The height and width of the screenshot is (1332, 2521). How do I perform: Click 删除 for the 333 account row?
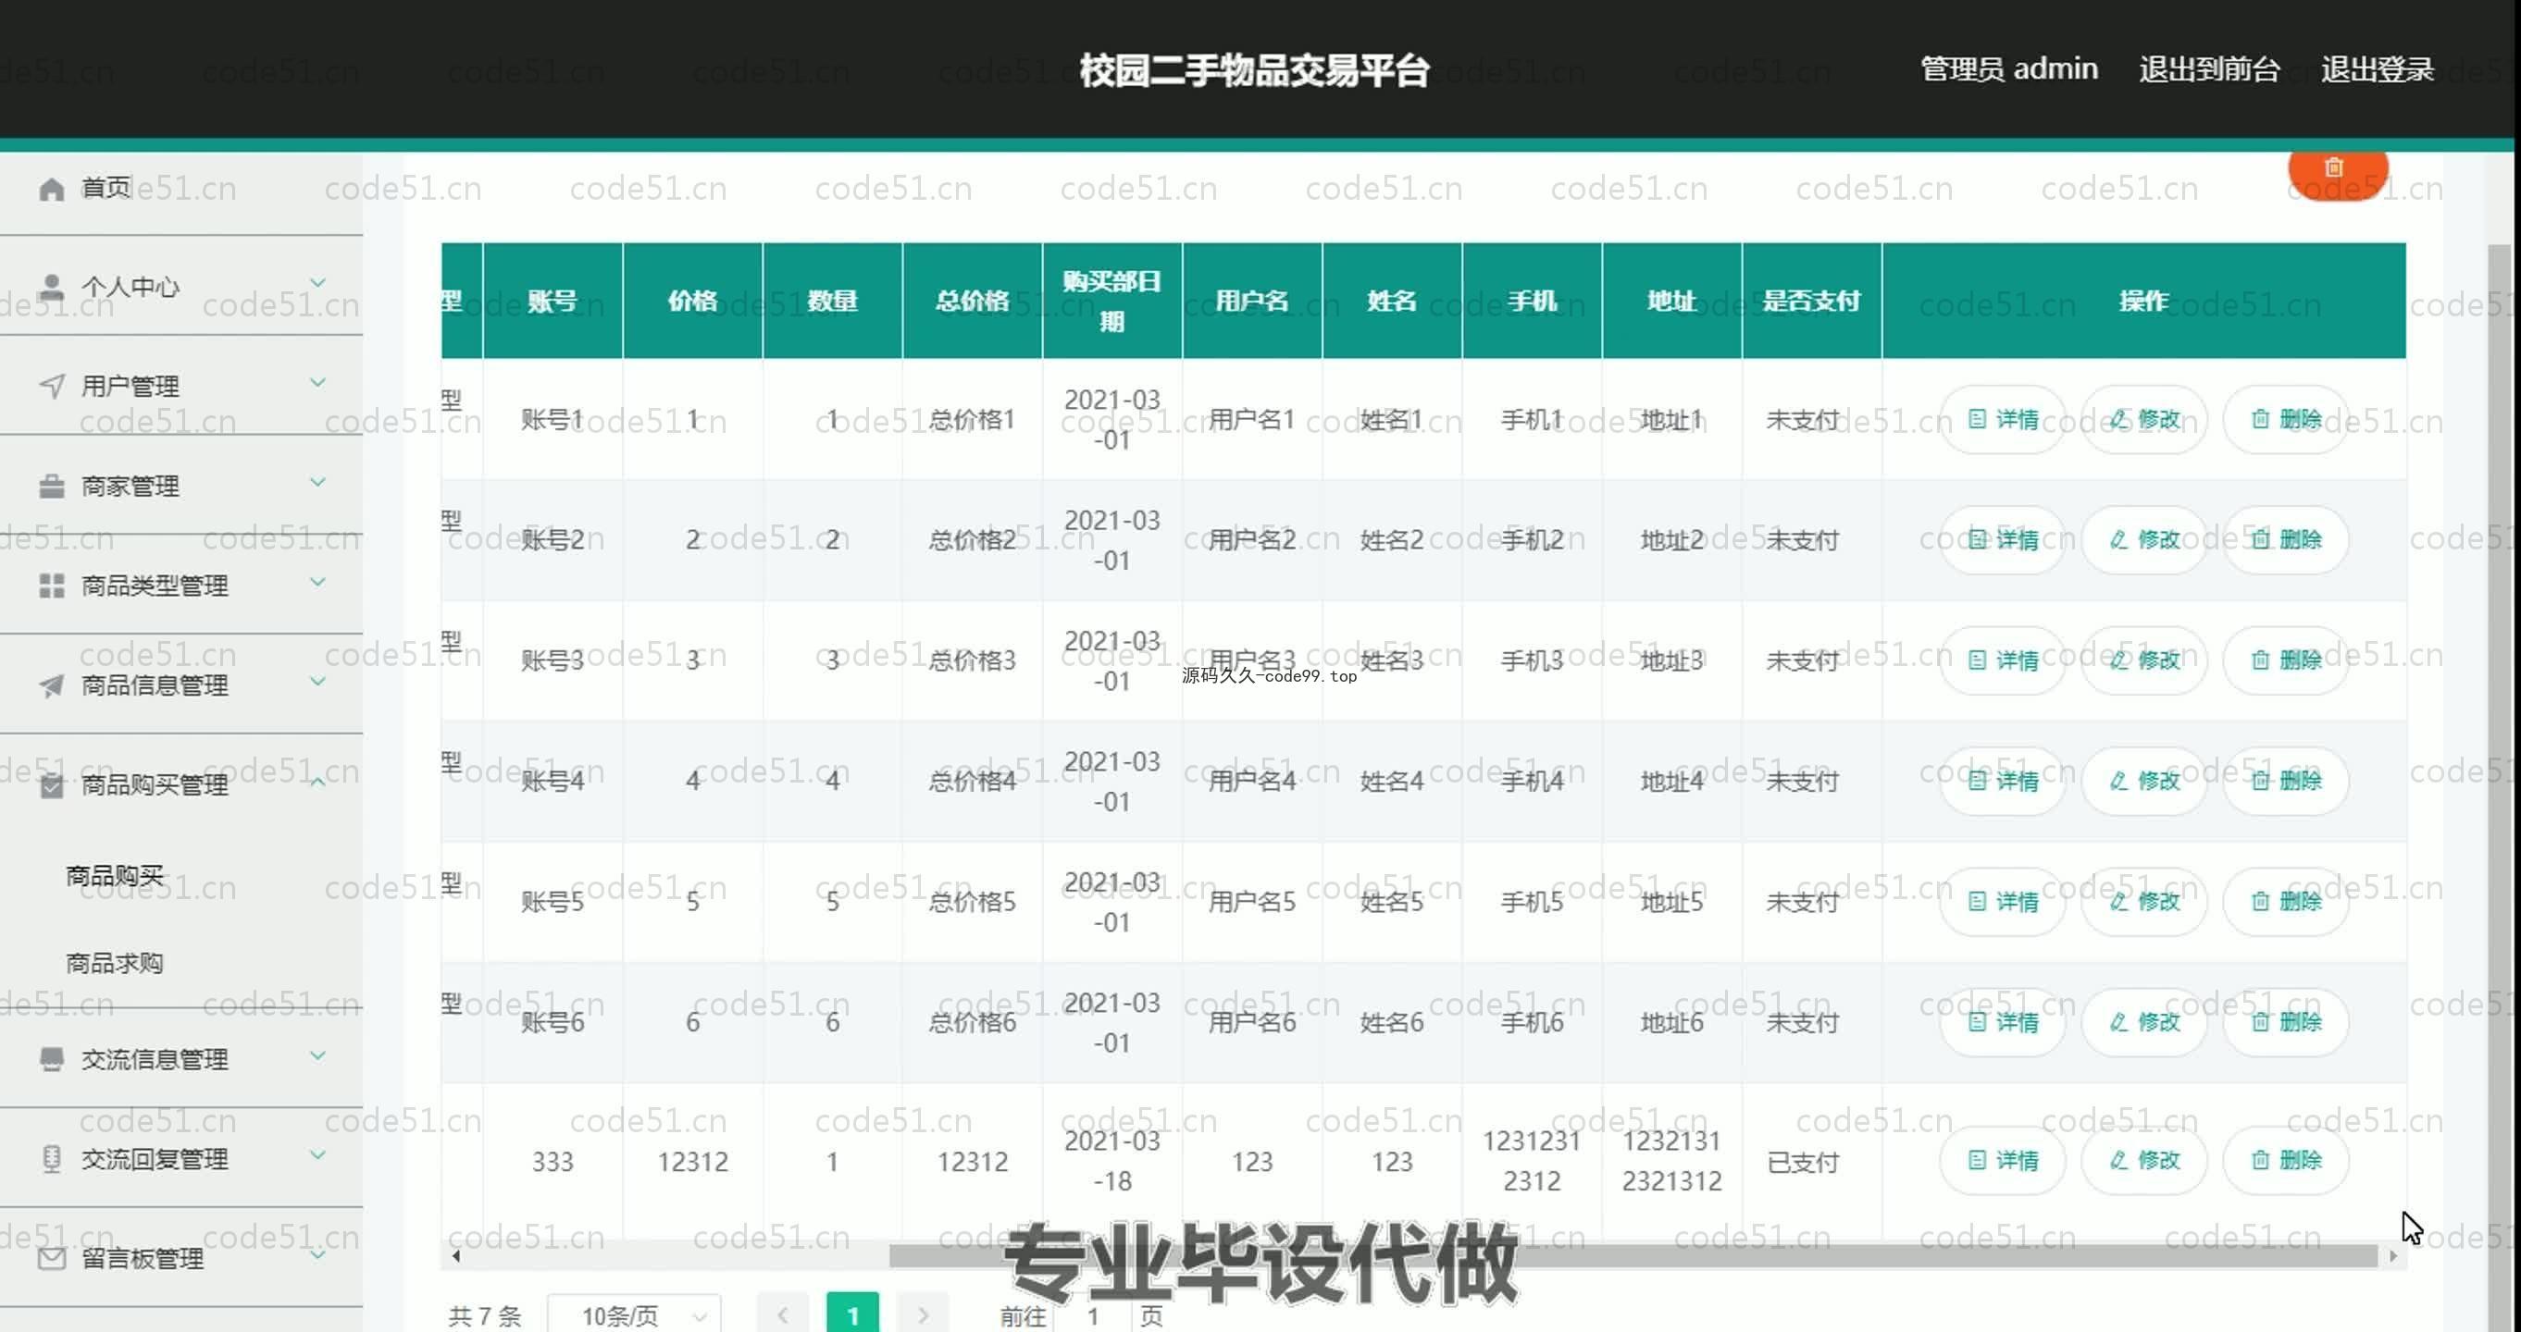[2286, 1160]
